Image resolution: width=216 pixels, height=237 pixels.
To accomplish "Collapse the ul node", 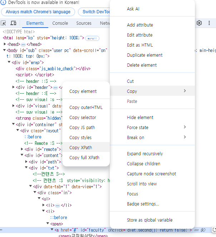I will 39,198.
